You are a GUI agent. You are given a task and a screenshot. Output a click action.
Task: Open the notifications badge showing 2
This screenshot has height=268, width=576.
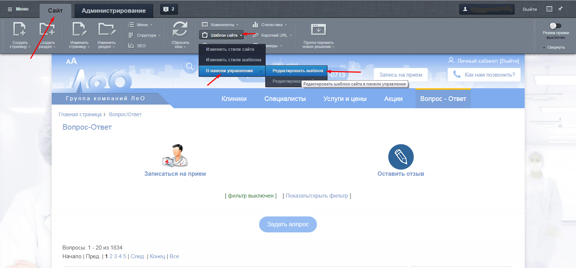point(169,9)
